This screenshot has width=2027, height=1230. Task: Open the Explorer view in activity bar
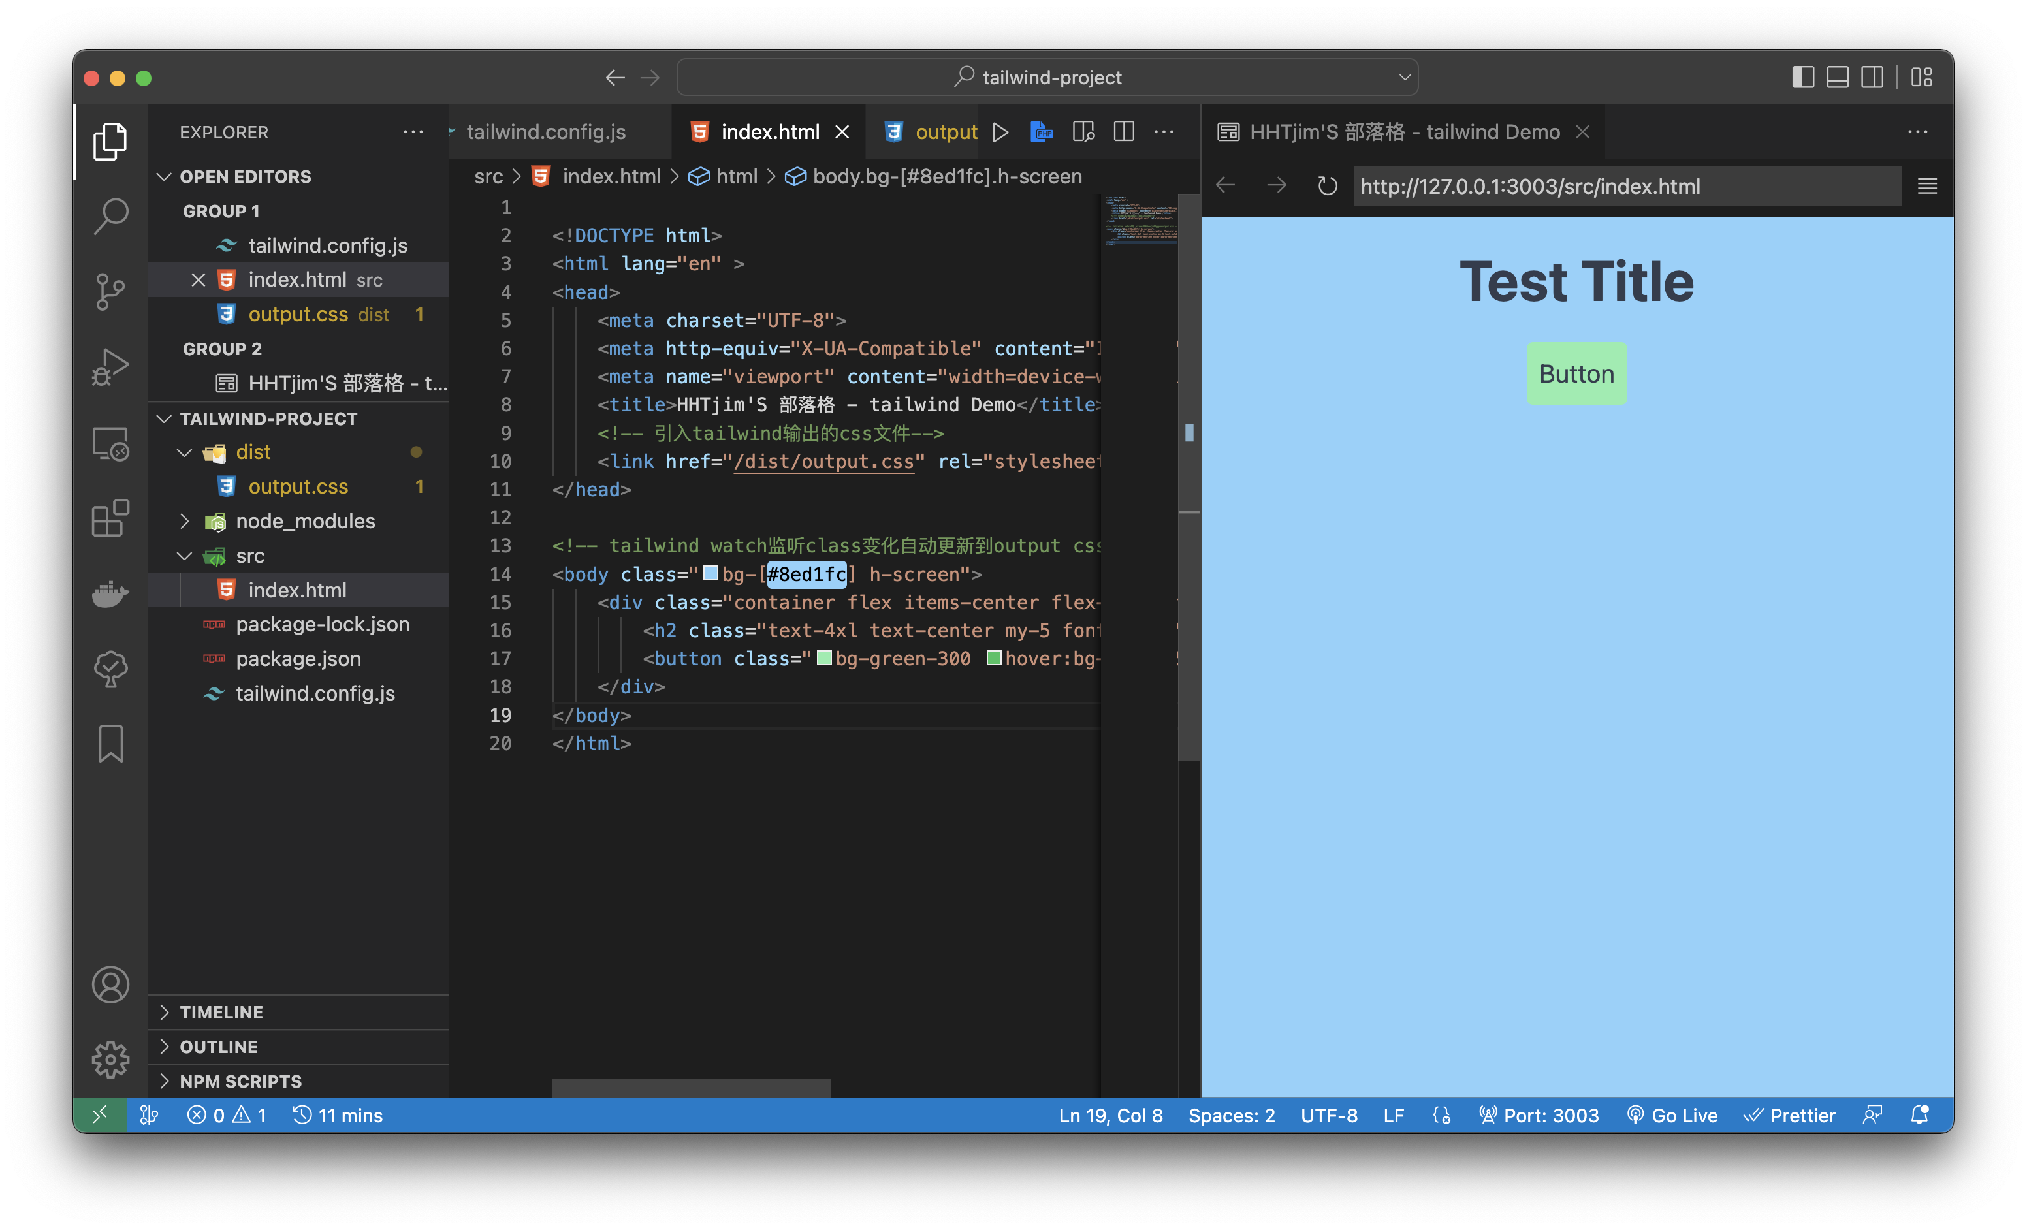(x=110, y=140)
